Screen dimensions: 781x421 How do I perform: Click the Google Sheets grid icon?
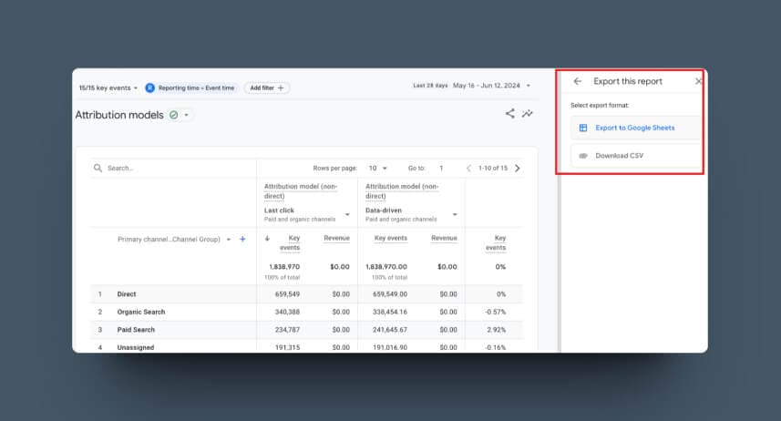583,128
